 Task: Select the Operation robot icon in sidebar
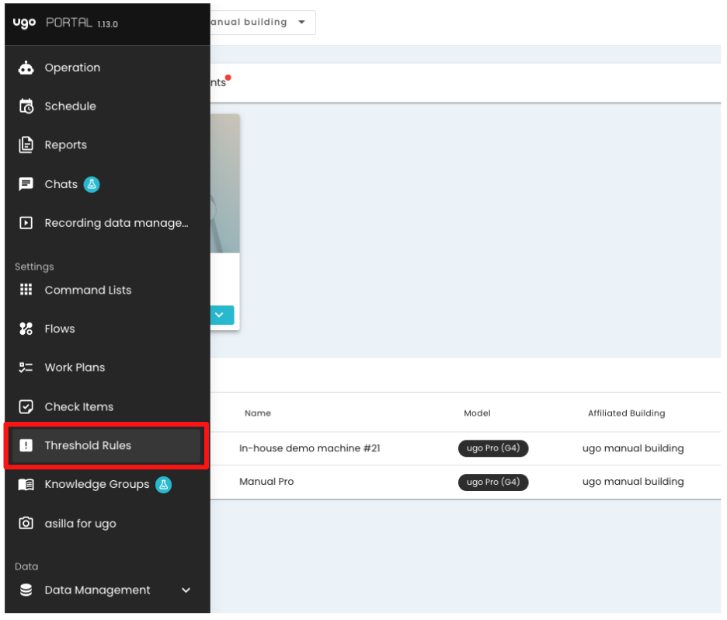point(26,68)
